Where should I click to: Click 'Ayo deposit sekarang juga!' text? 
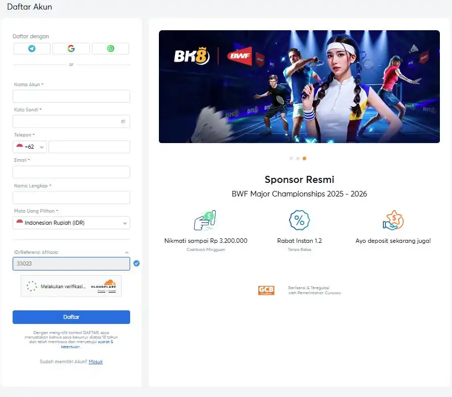393,241
